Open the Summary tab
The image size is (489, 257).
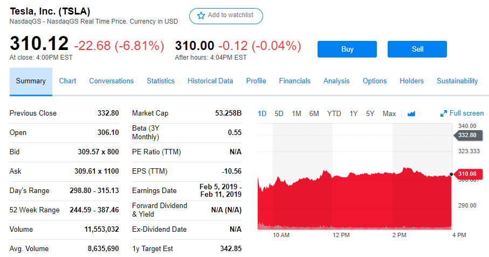31,81
